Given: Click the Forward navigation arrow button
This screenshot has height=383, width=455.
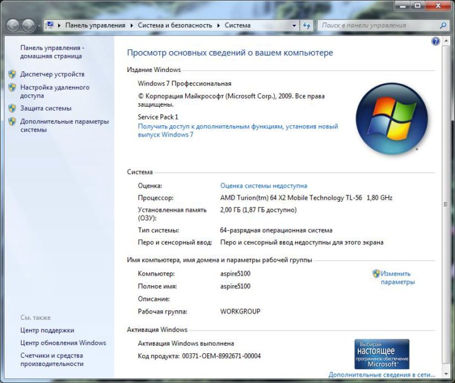Looking at the screenshot, I should 29,25.
